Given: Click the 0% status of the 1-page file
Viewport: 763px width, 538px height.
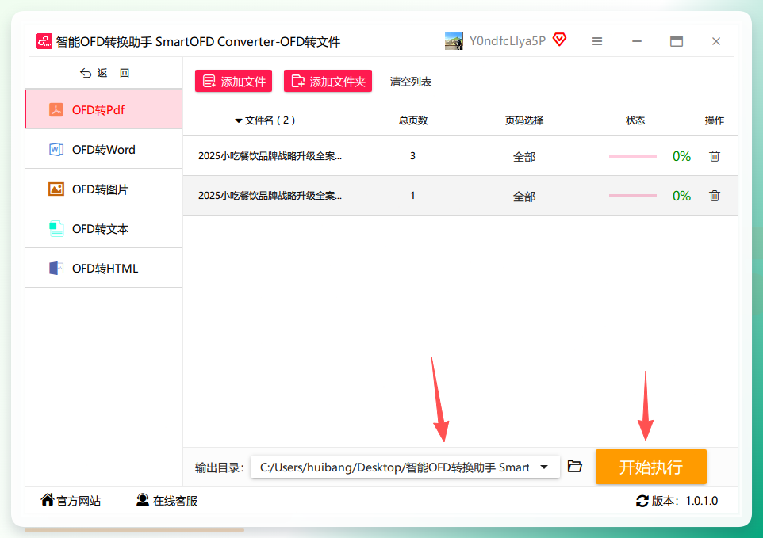Looking at the screenshot, I should point(681,196).
